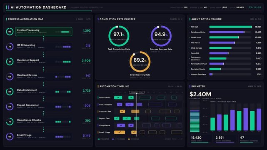Select the 73 gauge beside Compliance Checks
The image size is (267, 150).
coord(10,122)
